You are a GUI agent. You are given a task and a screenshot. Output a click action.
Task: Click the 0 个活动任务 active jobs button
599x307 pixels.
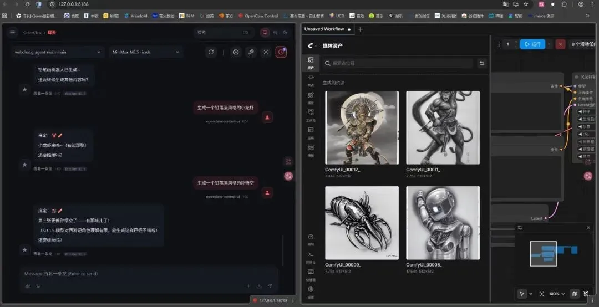(582, 44)
